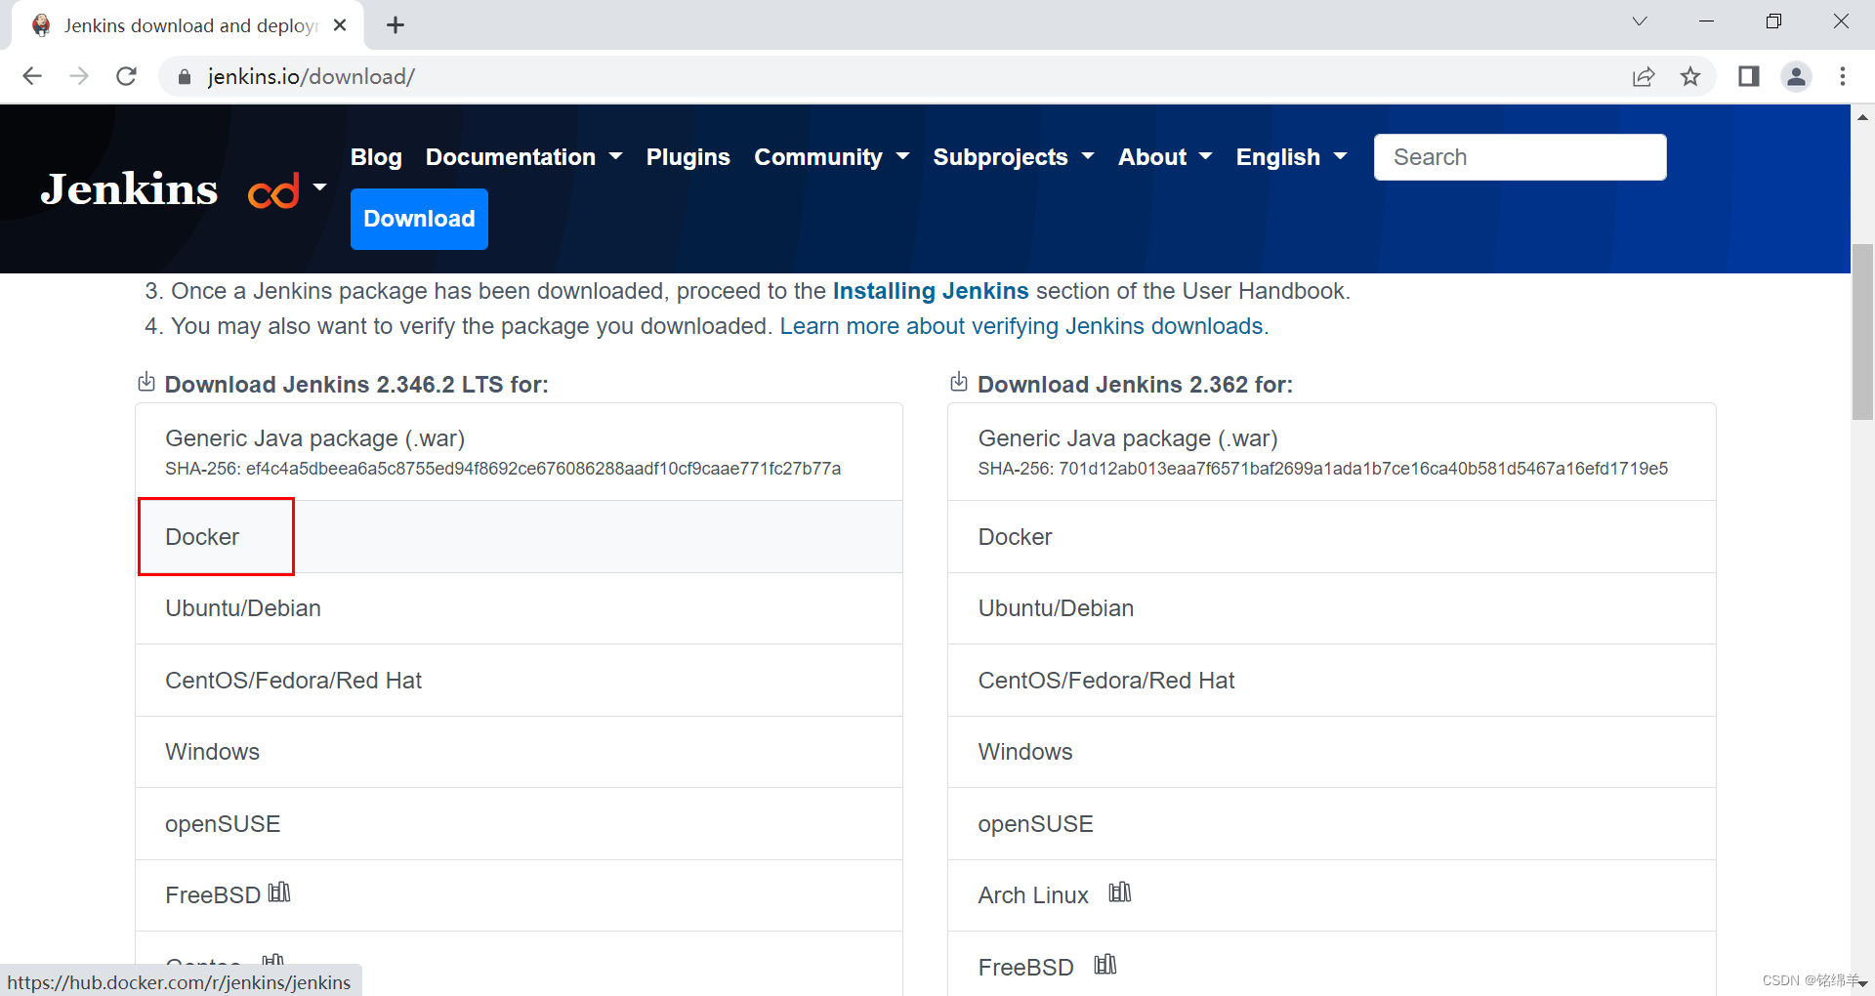Click third-party icon next to Arch Linux

click(1120, 892)
